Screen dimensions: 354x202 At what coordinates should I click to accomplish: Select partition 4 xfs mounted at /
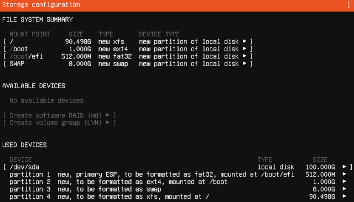[x=178, y=196]
